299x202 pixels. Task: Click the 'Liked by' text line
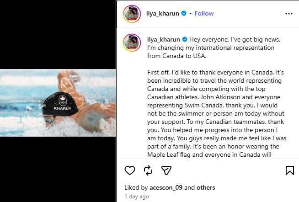136,187
